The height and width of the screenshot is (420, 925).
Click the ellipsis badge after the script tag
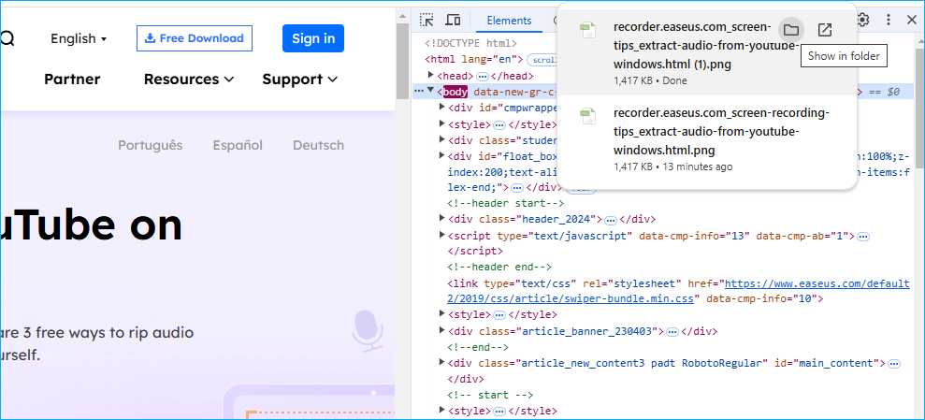click(863, 236)
